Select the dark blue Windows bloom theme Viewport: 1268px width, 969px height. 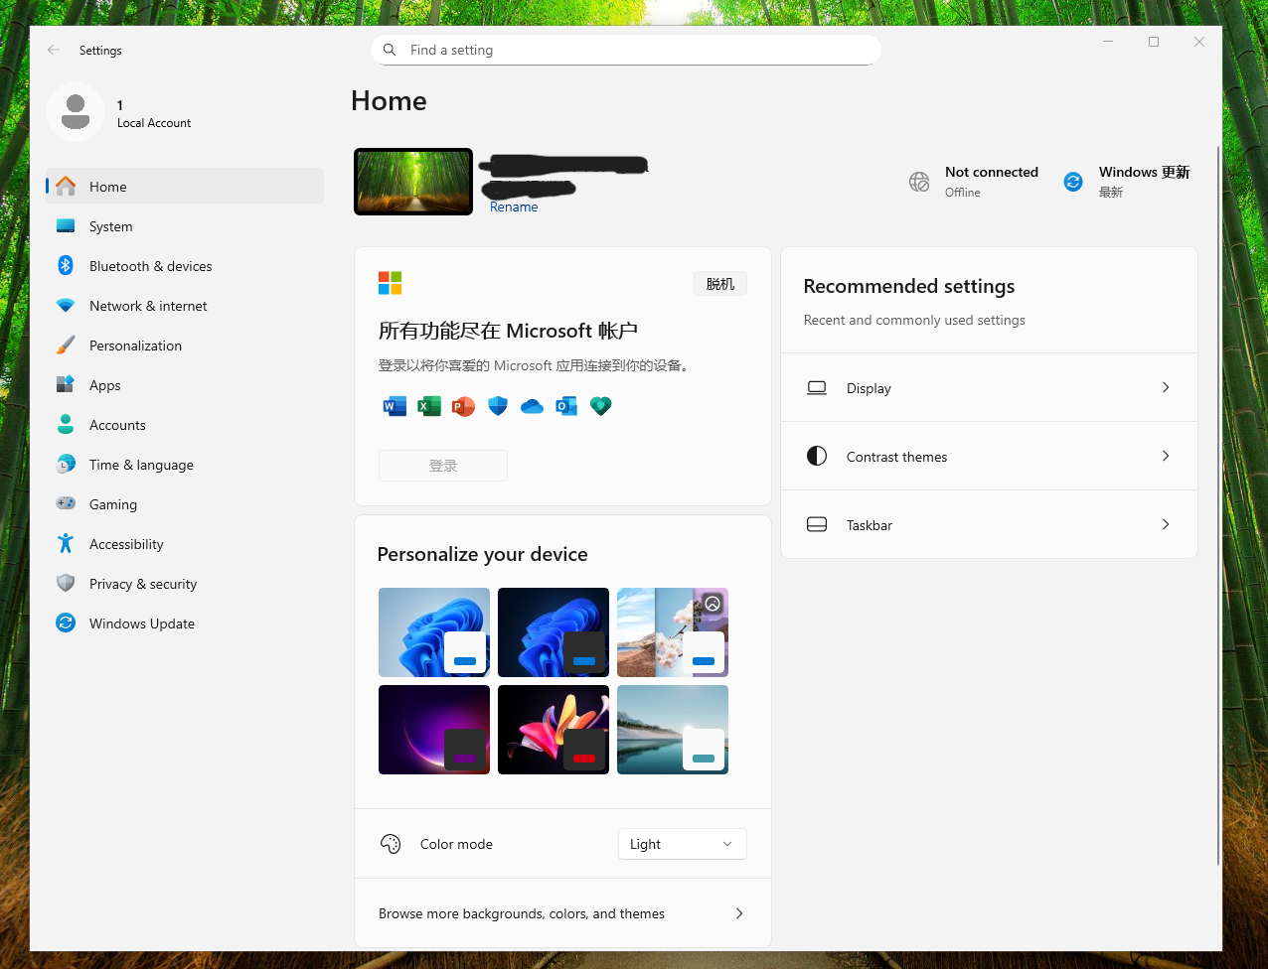coord(554,632)
